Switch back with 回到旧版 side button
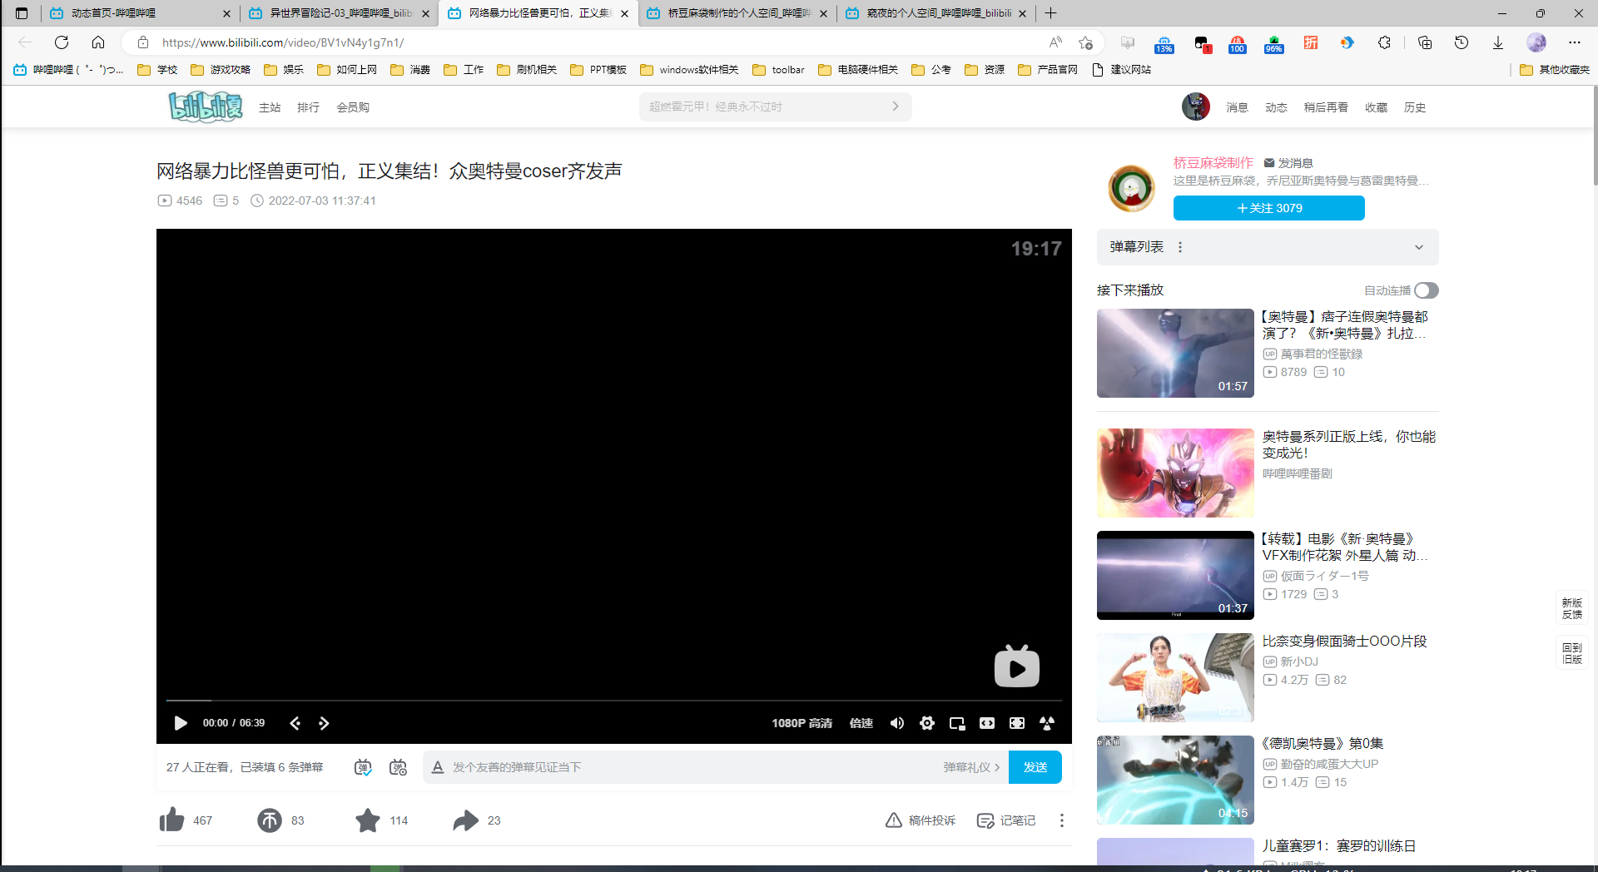This screenshot has height=872, width=1598. 1572,653
